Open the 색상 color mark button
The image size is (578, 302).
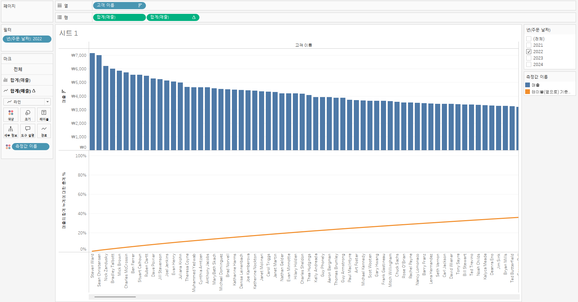(11, 115)
